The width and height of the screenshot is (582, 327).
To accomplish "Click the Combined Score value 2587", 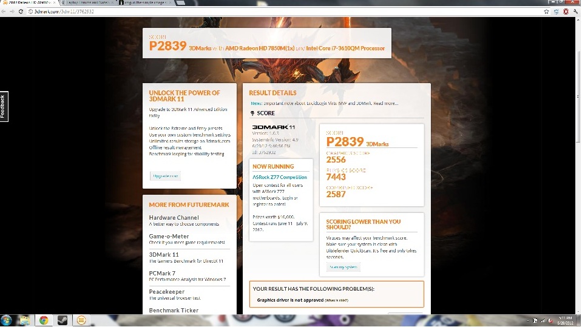I will (336, 194).
